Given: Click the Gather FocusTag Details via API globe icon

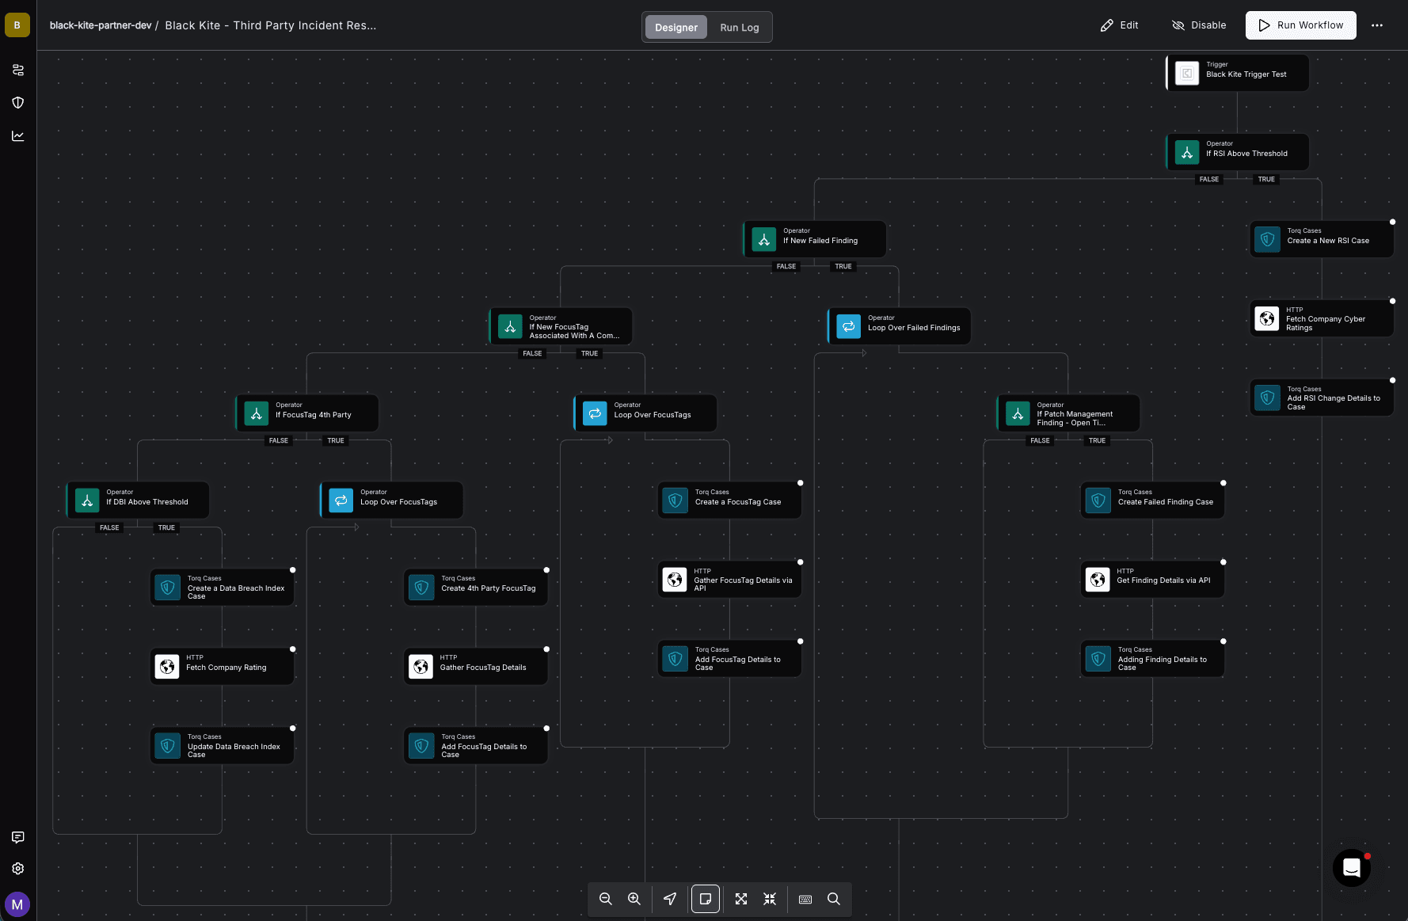Looking at the screenshot, I should pyautogui.click(x=675, y=580).
